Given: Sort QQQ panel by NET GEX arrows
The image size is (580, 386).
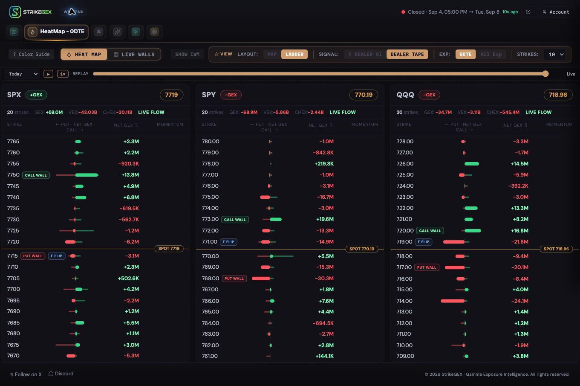Looking at the screenshot, I should click(526, 125).
